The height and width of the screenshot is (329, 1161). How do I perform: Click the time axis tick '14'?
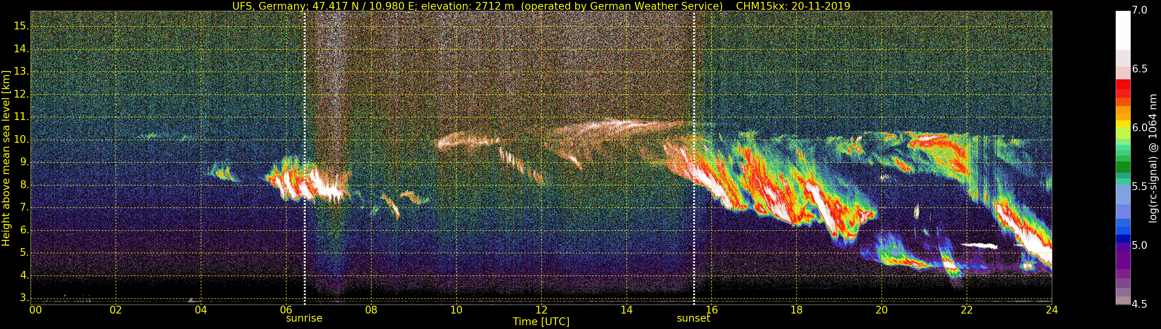click(x=627, y=310)
